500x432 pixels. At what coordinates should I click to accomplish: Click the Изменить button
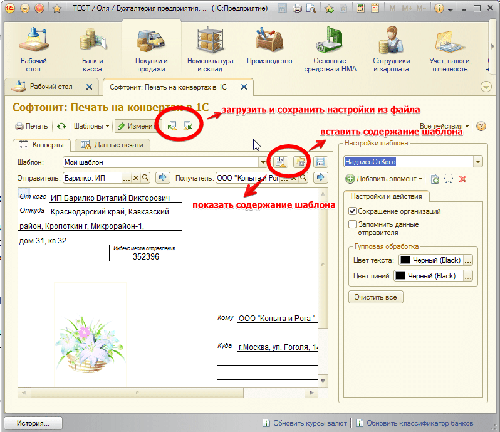[137, 127]
